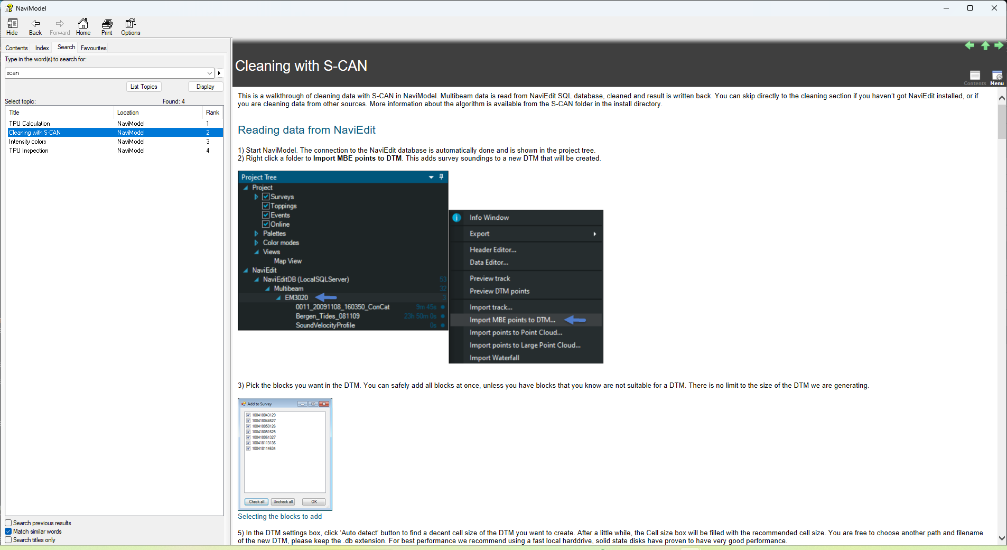Go back using the Back toolbar icon
Viewport: 1007px width, 550px height.
[35, 27]
